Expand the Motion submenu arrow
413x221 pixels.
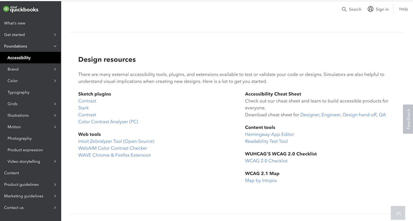55,127
